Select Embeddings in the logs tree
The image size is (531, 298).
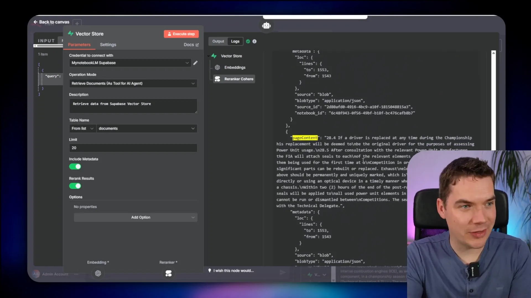(235, 68)
